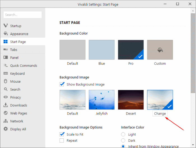Open Web Pages settings label
196x148 pixels.
point(19,113)
